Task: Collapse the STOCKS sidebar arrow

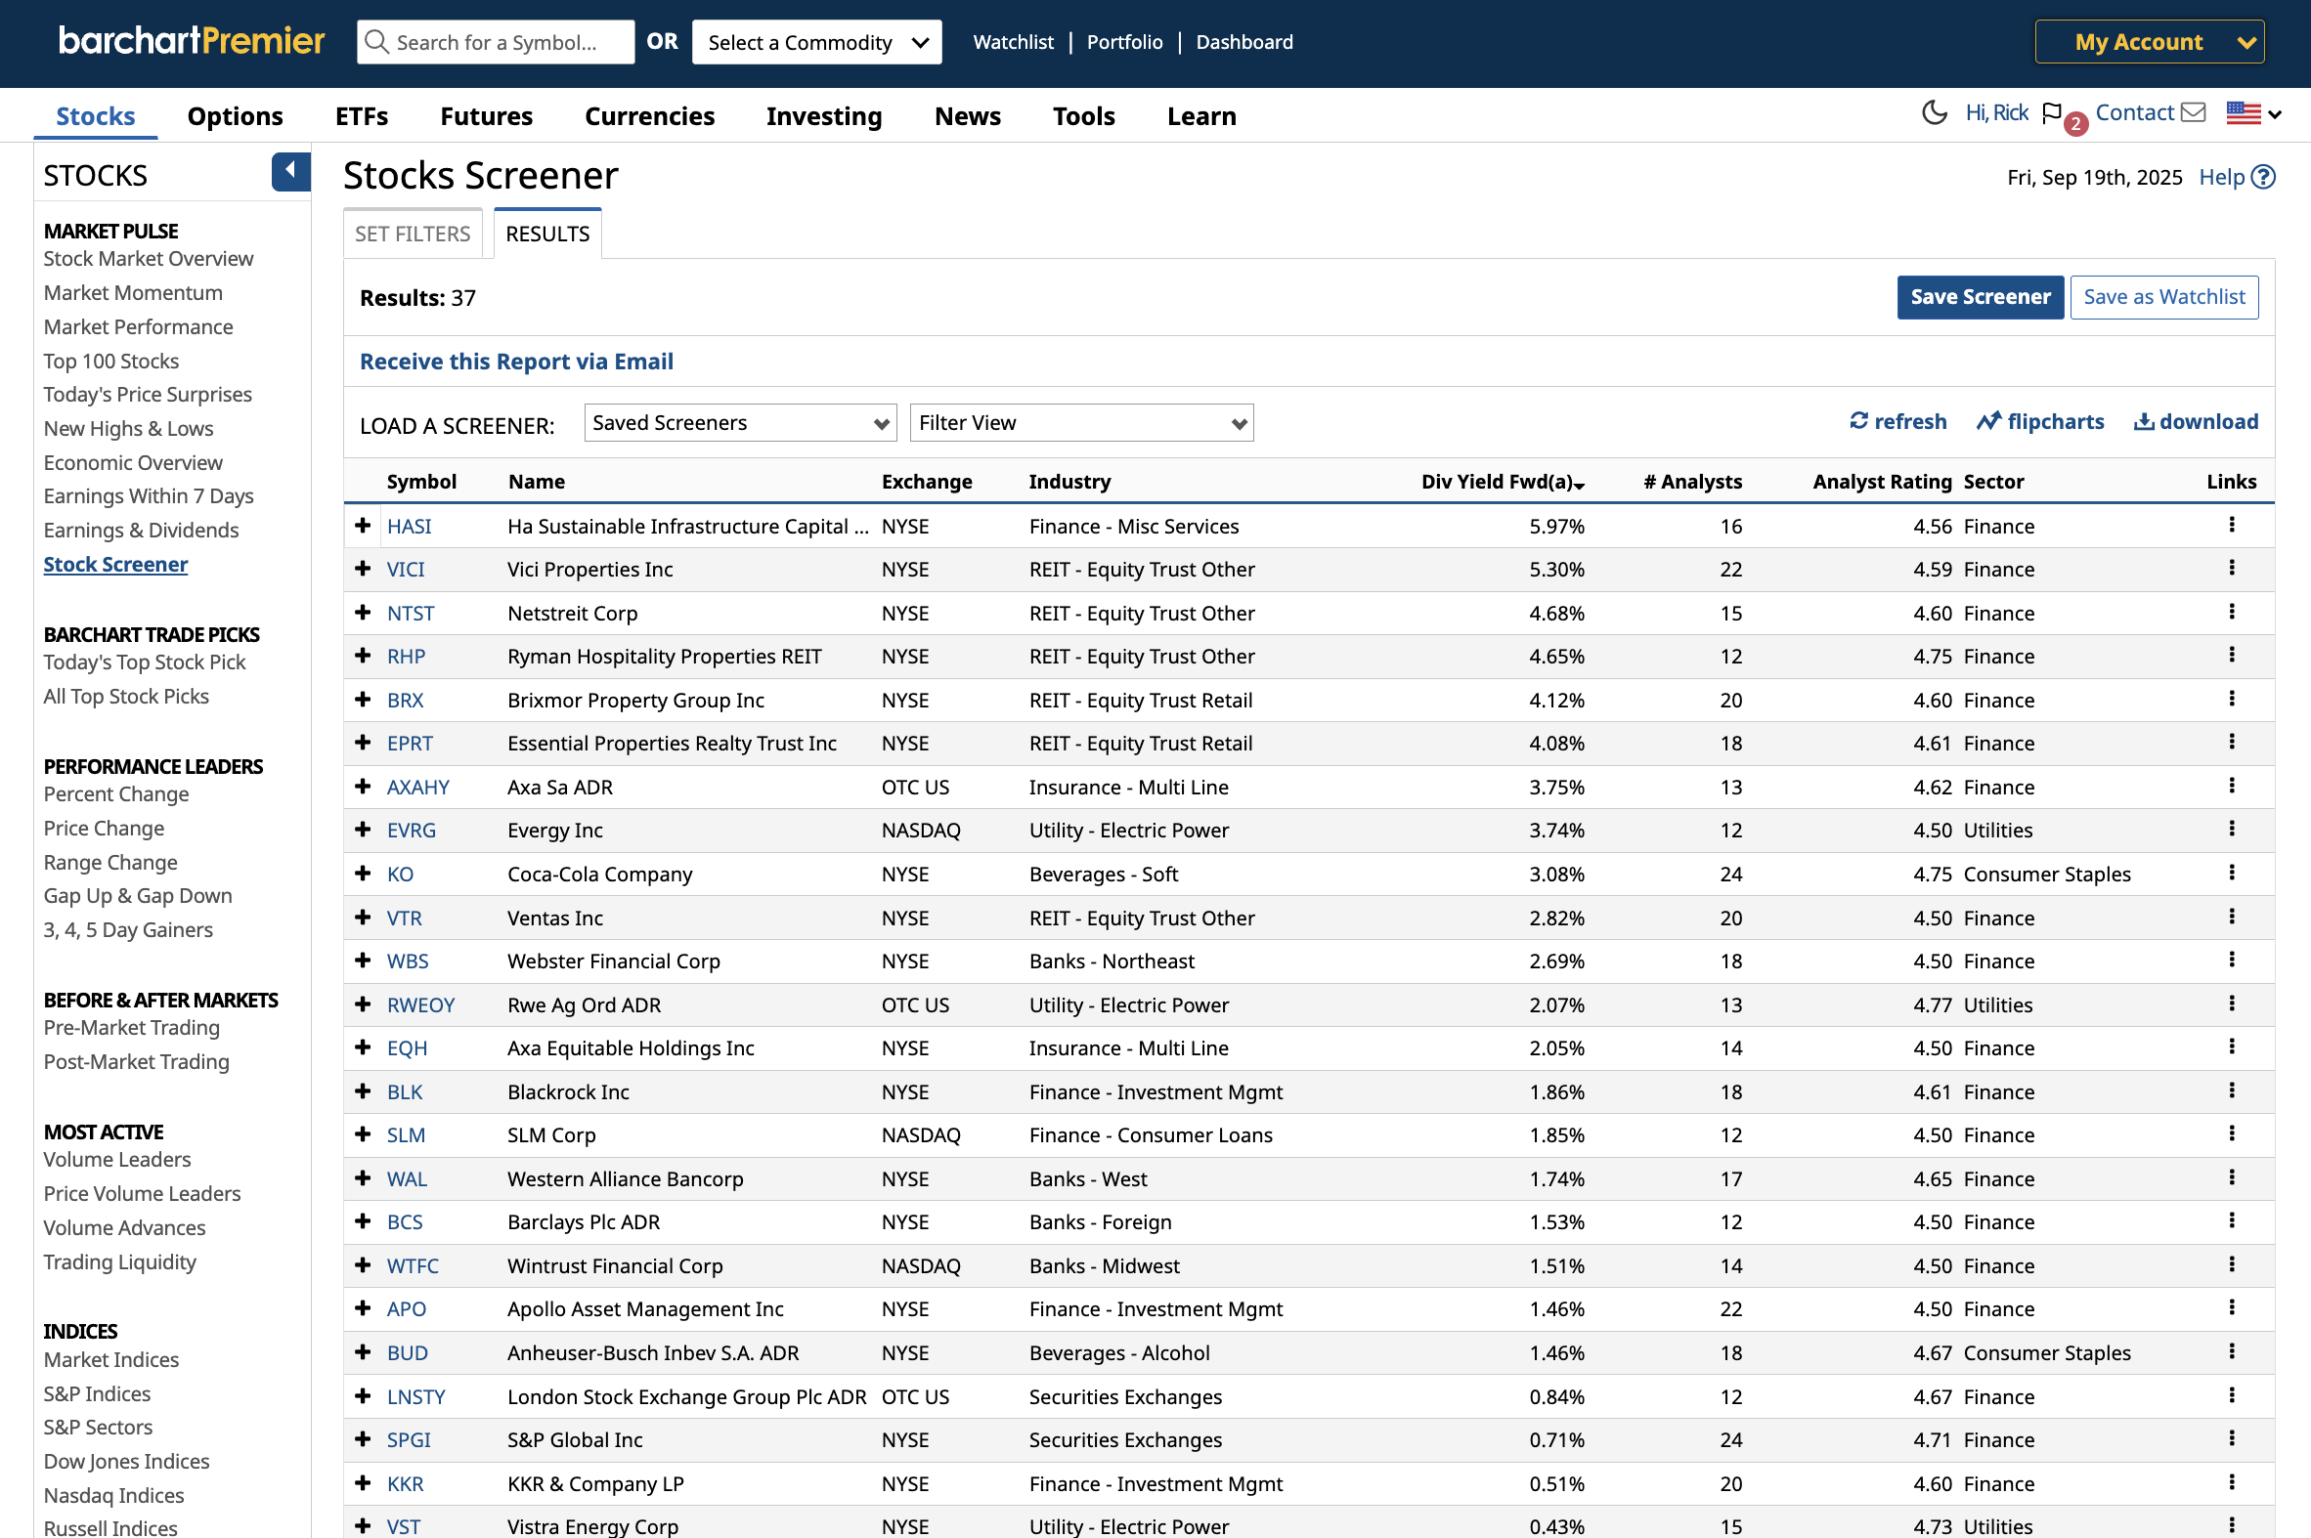Action: [290, 172]
